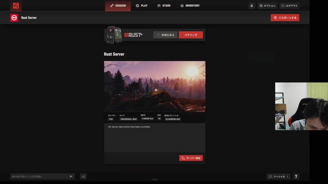Click the 43 MINUTES AGO tag

point(172,119)
